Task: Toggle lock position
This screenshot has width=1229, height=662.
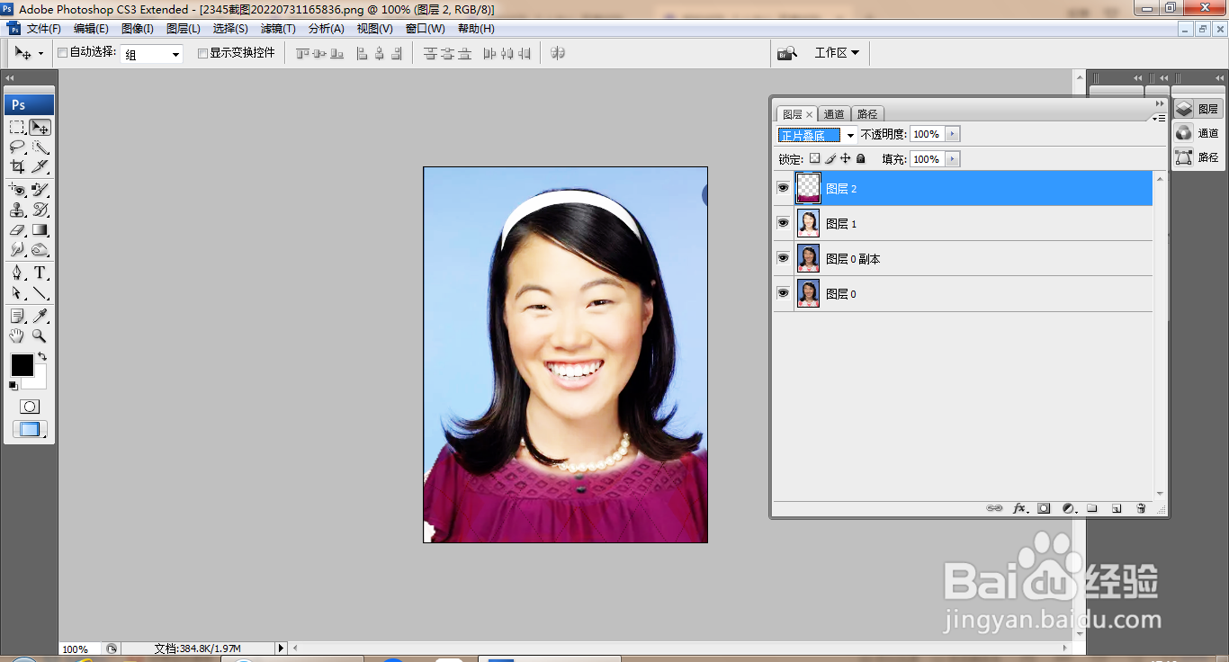Action: click(x=846, y=158)
